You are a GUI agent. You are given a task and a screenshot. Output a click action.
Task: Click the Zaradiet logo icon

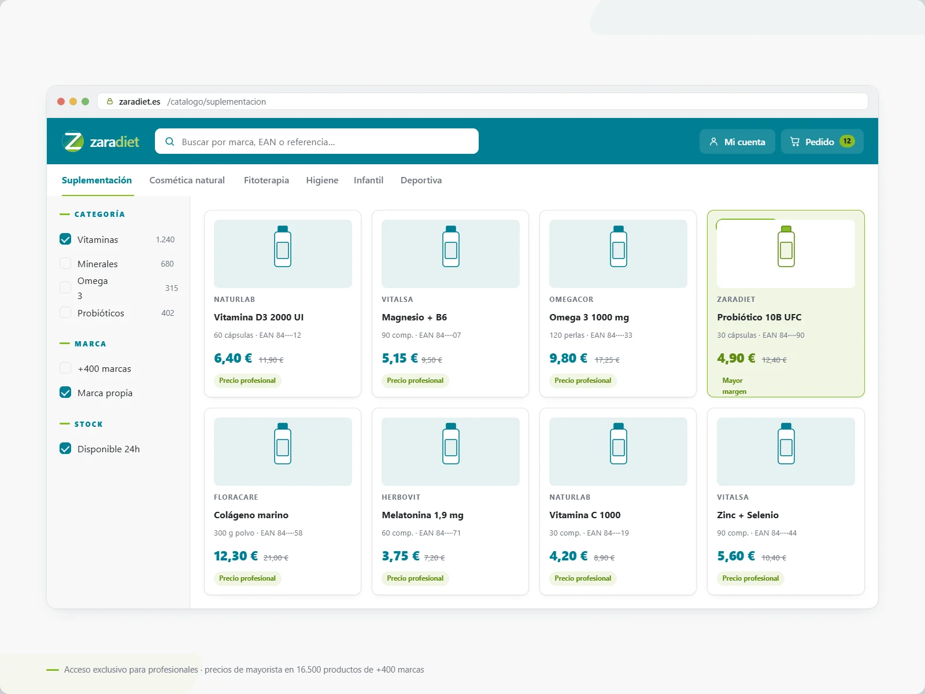(73, 141)
